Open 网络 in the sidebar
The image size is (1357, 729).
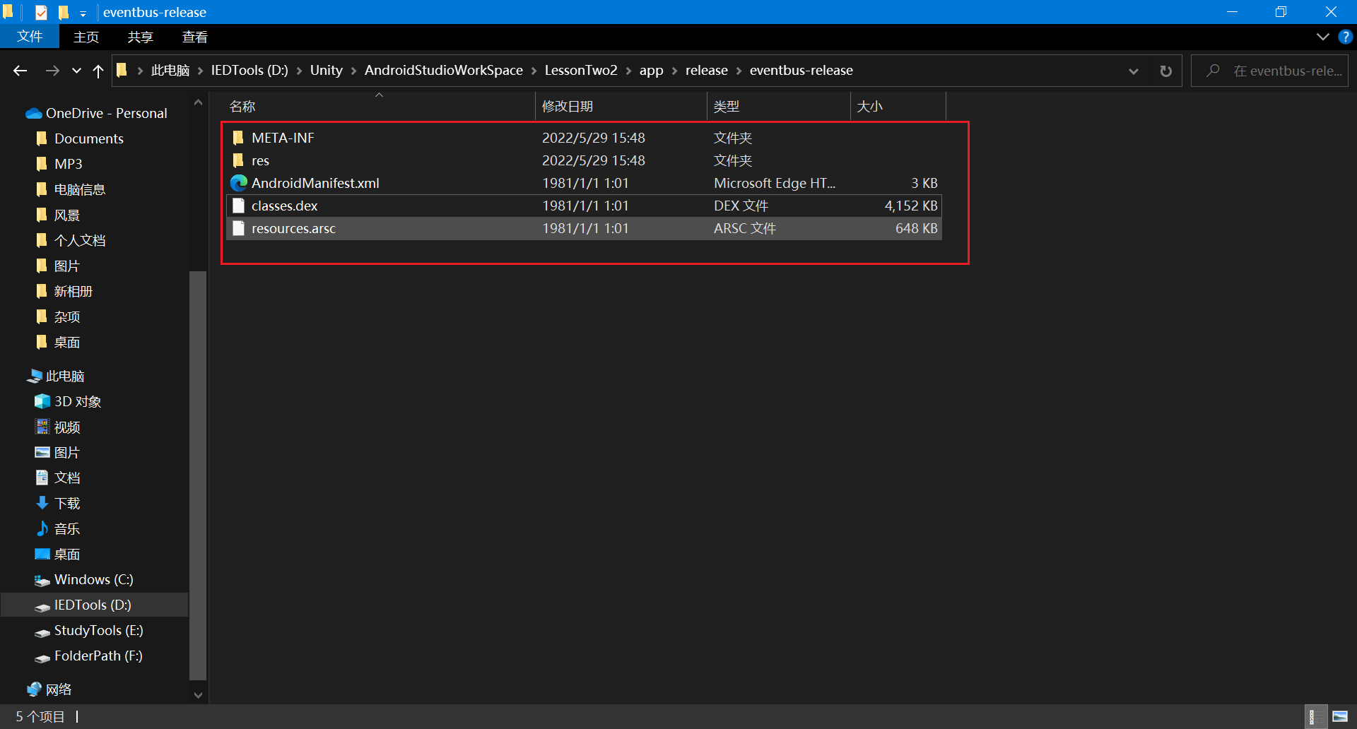tap(49, 689)
